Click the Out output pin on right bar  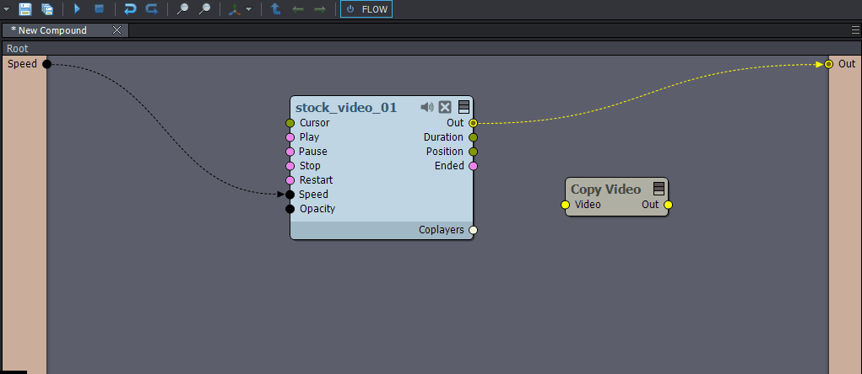coord(829,64)
